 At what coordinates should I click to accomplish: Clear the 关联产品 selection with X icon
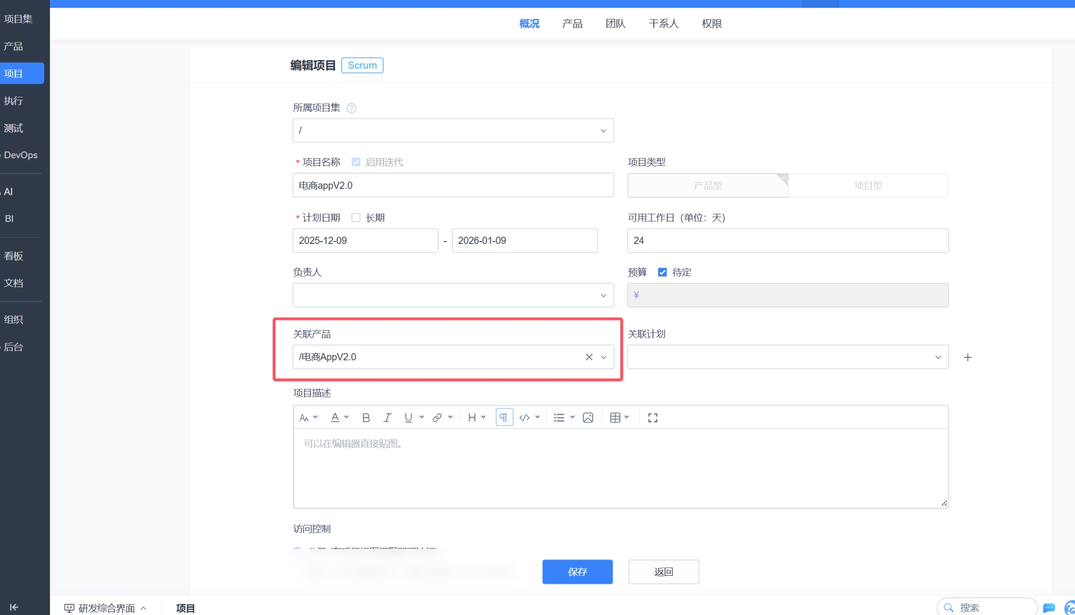click(589, 357)
